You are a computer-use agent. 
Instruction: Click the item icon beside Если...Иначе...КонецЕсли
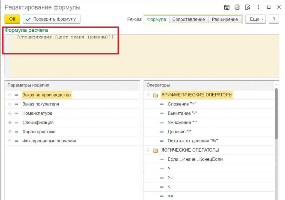tap(162, 159)
